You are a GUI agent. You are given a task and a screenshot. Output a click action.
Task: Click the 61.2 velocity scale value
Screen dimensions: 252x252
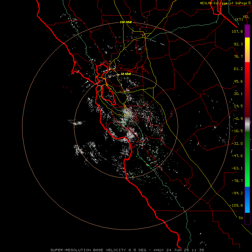pos(238,69)
